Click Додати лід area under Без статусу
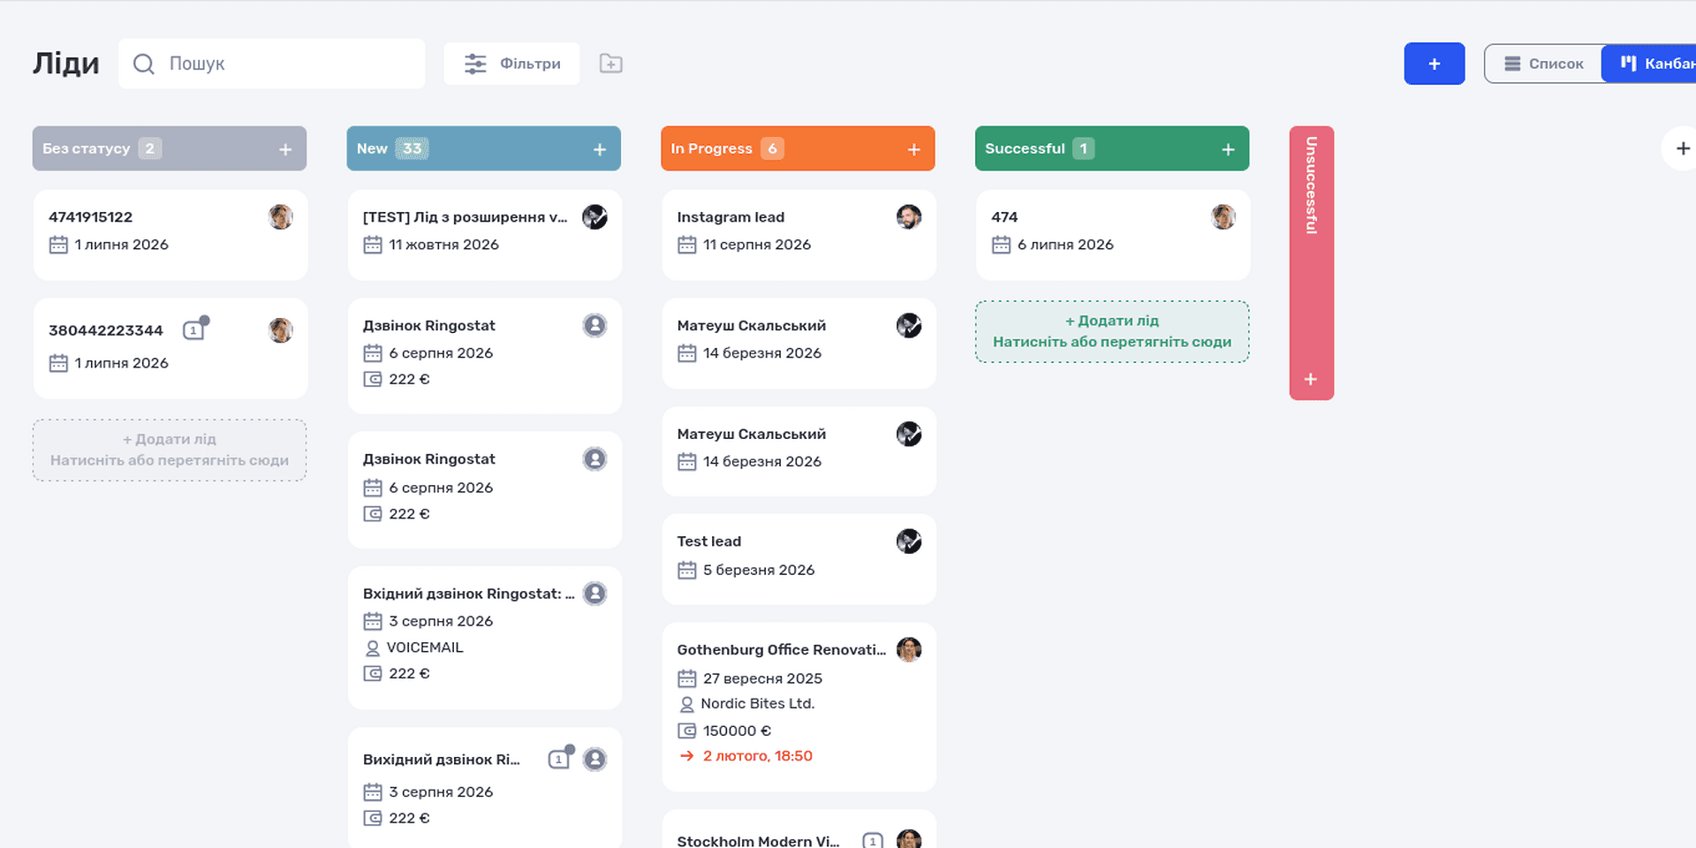 click(170, 450)
